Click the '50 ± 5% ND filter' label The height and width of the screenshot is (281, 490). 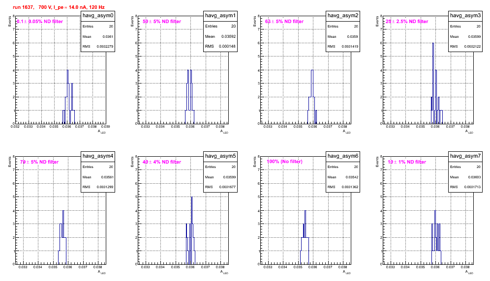[162, 22]
